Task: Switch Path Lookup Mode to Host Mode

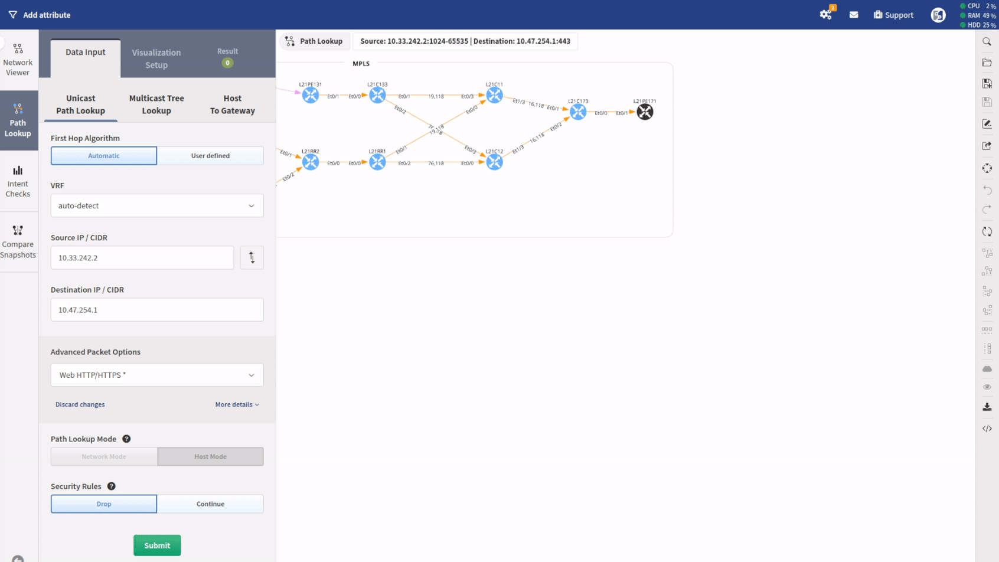Action: pos(210,457)
